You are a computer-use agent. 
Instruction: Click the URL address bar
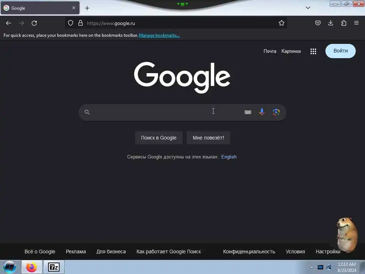click(x=176, y=23)
